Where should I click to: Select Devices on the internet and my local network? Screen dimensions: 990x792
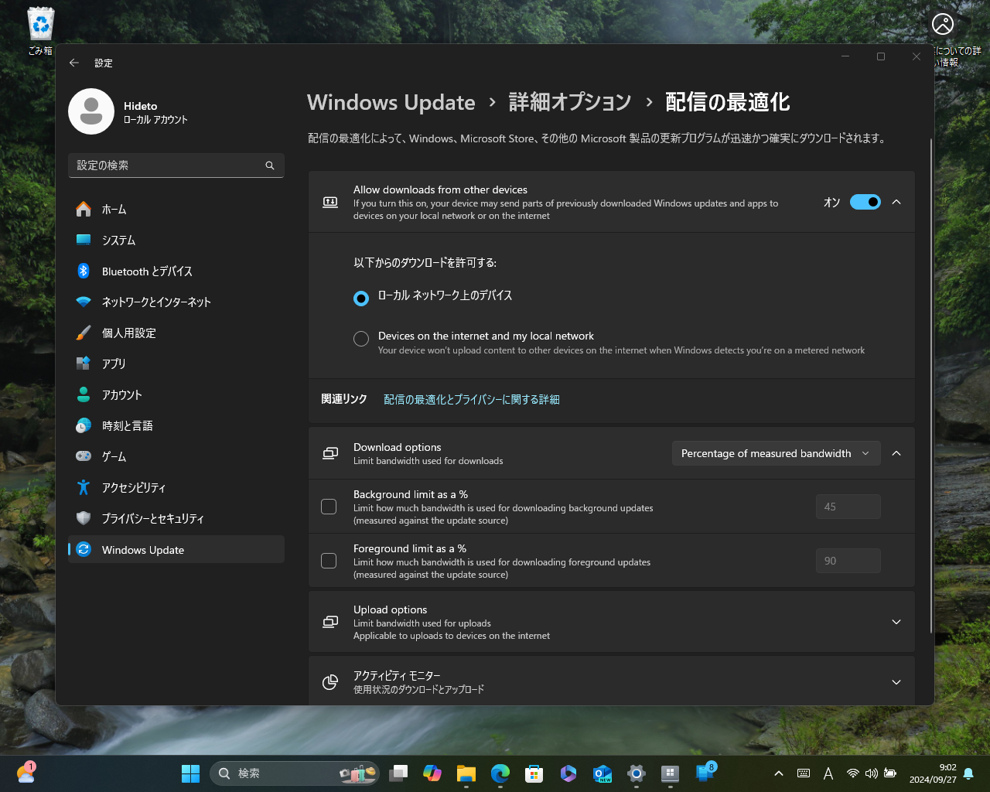360,338
